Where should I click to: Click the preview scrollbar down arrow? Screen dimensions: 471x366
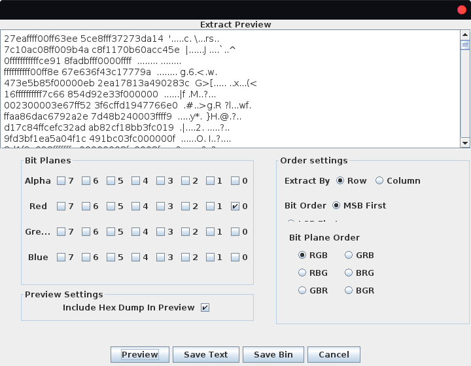coord(465,143)
